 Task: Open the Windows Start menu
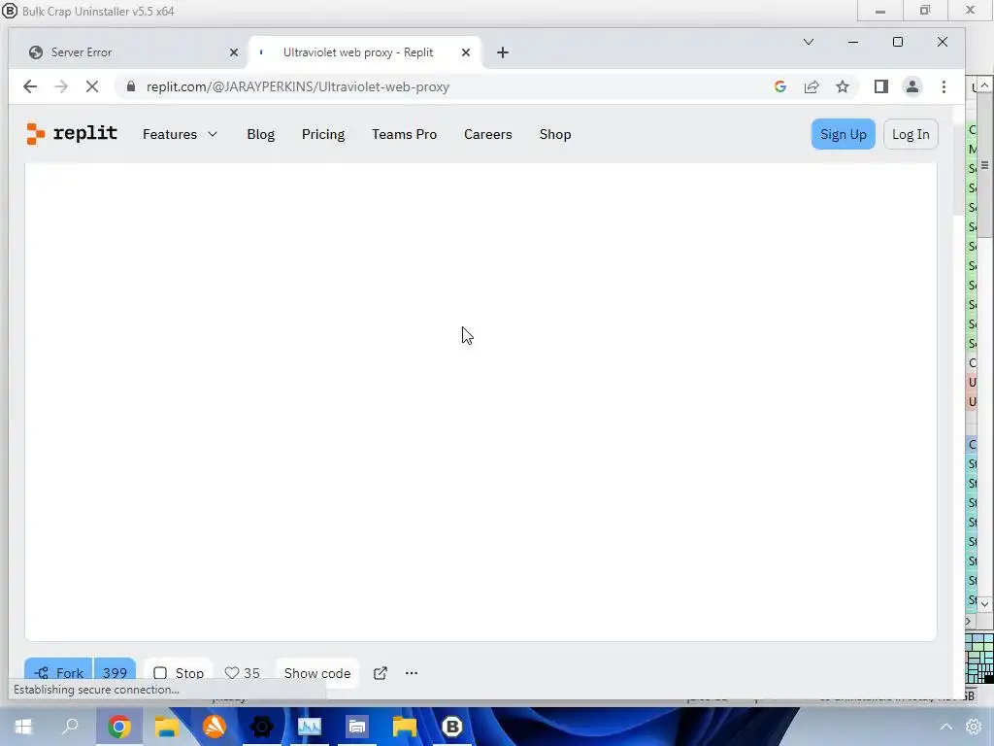point(23,727)
